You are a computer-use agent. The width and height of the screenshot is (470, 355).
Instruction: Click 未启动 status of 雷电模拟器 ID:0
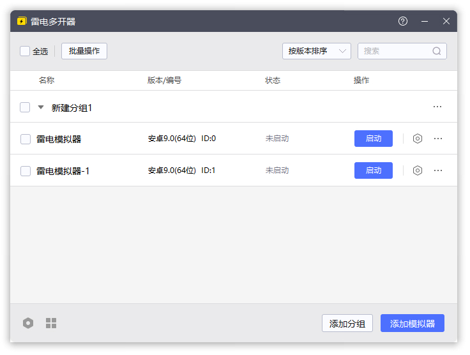point(277,139)
